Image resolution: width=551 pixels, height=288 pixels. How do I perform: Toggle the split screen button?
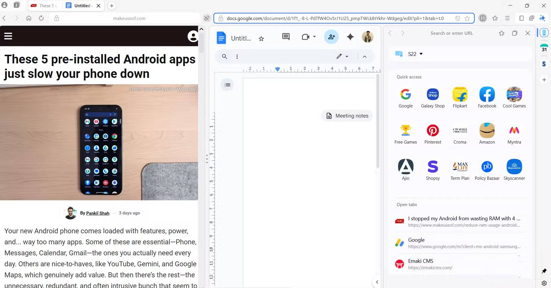[483, 18]
